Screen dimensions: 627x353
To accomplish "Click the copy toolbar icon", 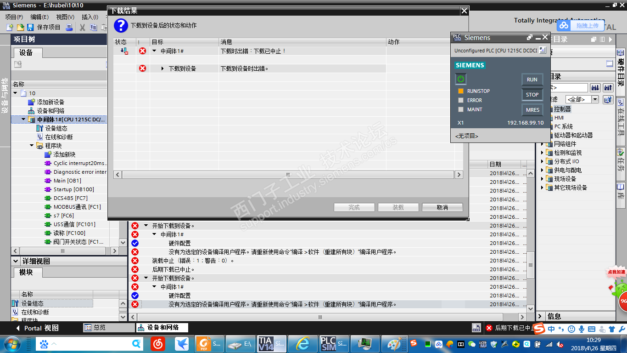I will click(x=93, y=28).
